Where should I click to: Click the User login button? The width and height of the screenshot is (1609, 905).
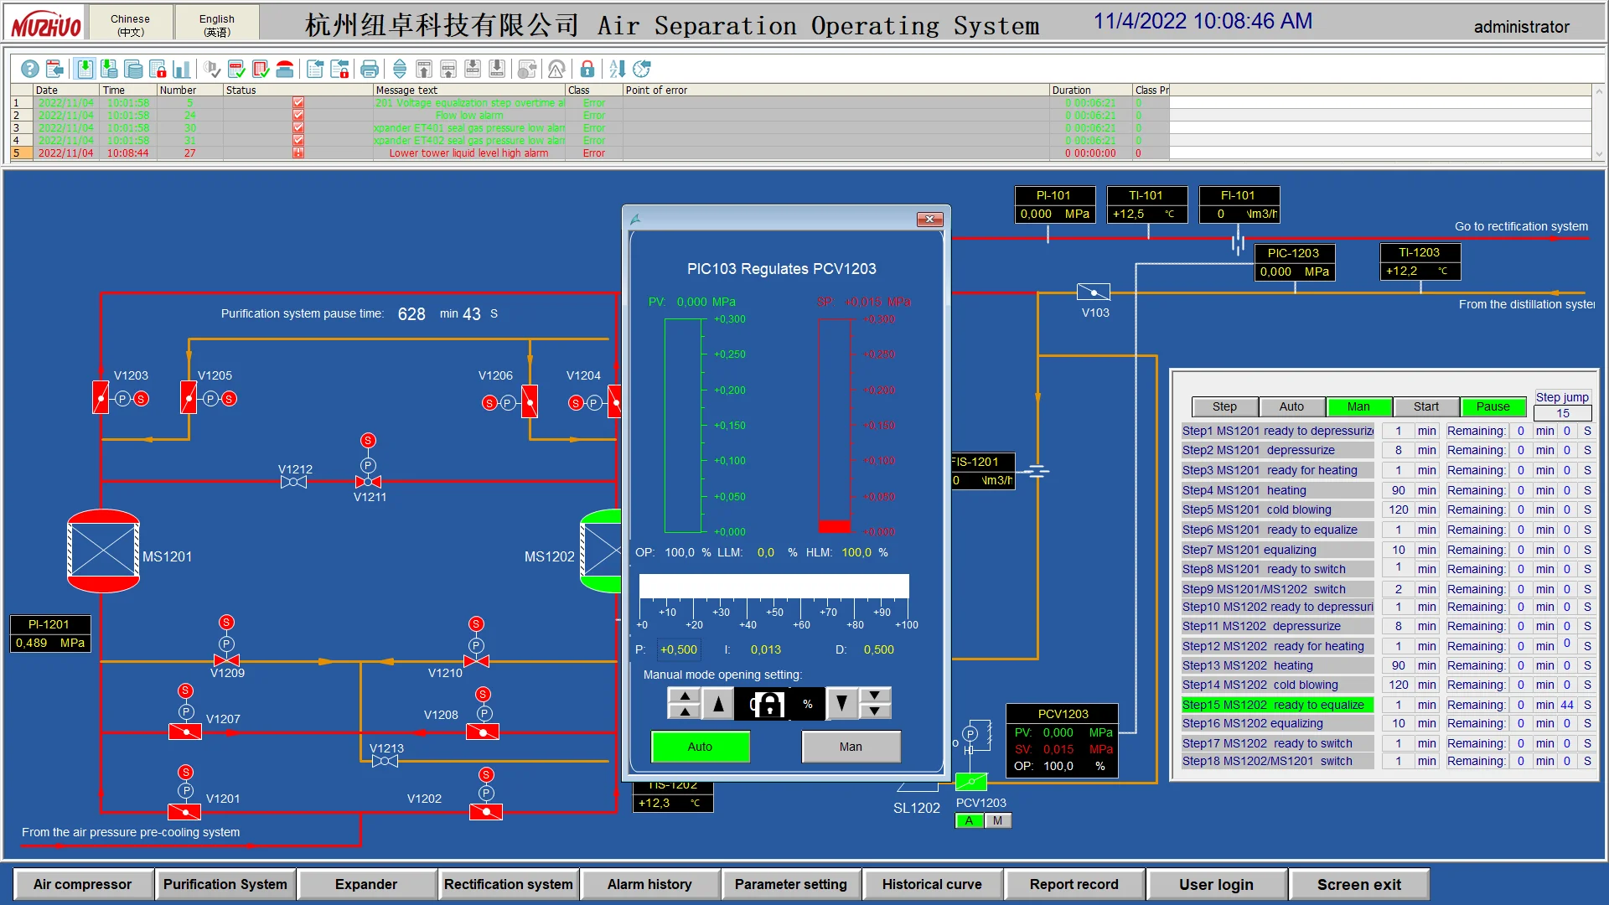[x=1217, y=884]
